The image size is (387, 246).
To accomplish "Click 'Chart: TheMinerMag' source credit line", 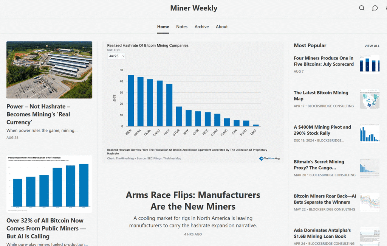I will pyautogui.click(x=144, y=159).
